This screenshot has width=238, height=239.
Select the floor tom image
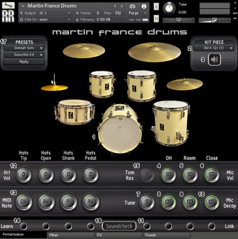[x=170, y=123]
